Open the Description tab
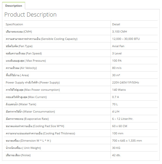This screenshot has width=162, height=164. click(x=13, y=6)
